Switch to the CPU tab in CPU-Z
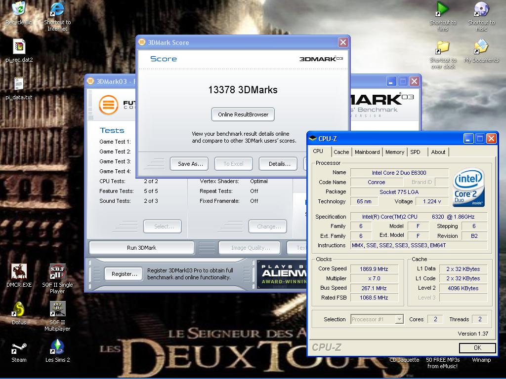The width and height of the screenshot is (506, 379). coord(318,151)
